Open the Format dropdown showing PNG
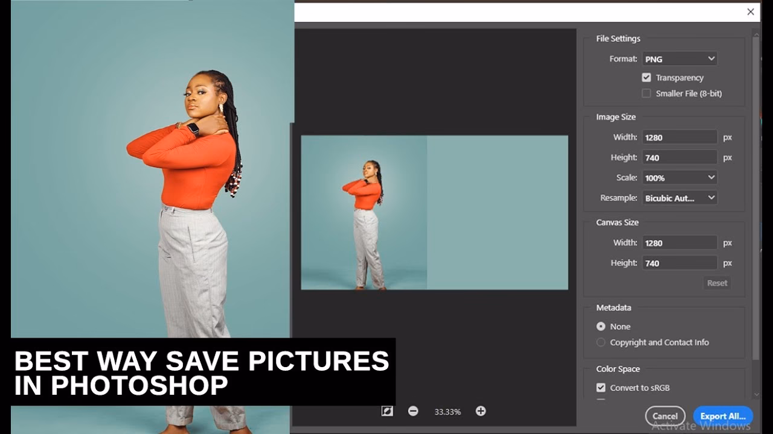 point(679,58)
